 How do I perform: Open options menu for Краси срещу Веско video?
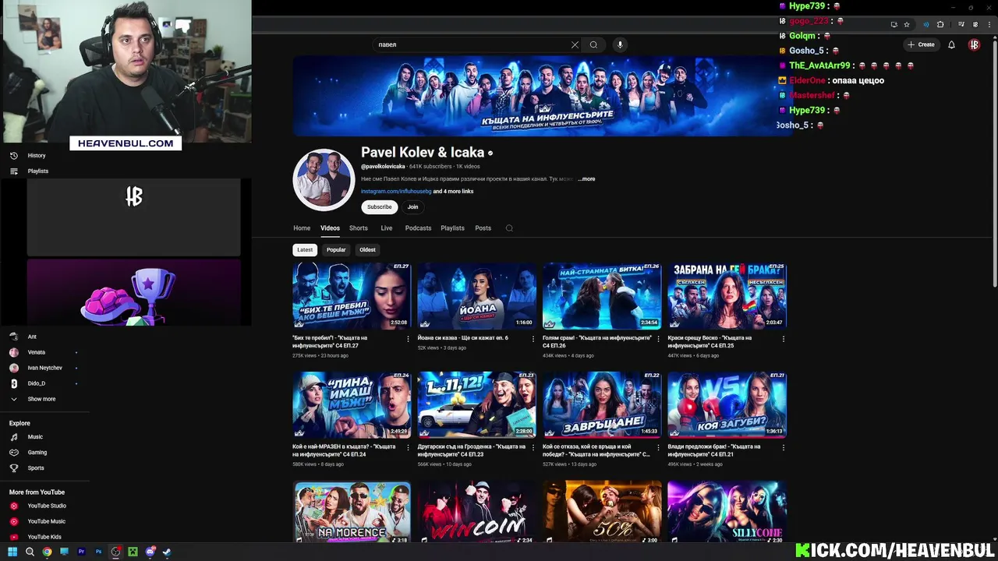[784, 339]
